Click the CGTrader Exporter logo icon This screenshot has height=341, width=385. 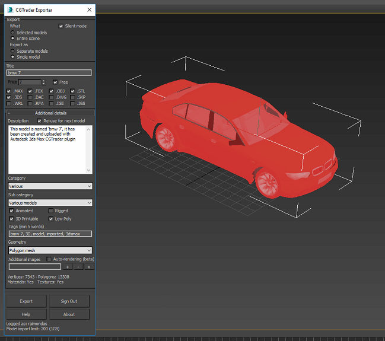pyautogui.click(x=10, y=9)
